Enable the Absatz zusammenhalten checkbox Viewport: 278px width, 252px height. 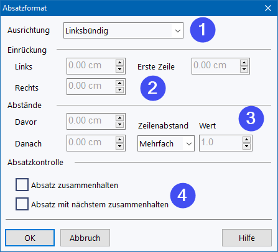tap(22, 184)
